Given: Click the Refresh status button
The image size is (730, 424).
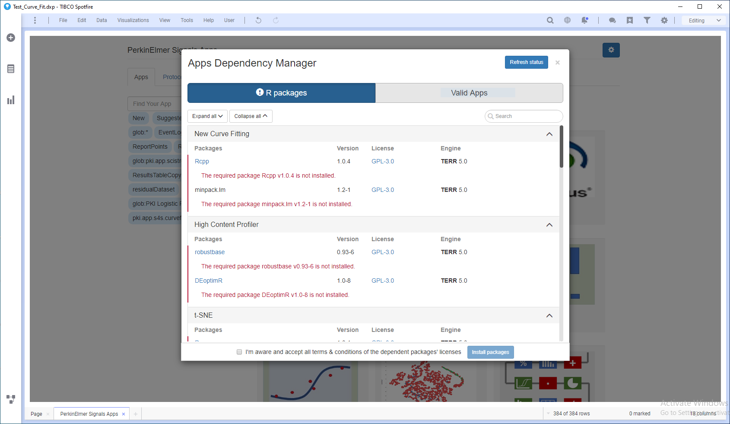Looking at the screenshot, I should [x=527, y=62].
